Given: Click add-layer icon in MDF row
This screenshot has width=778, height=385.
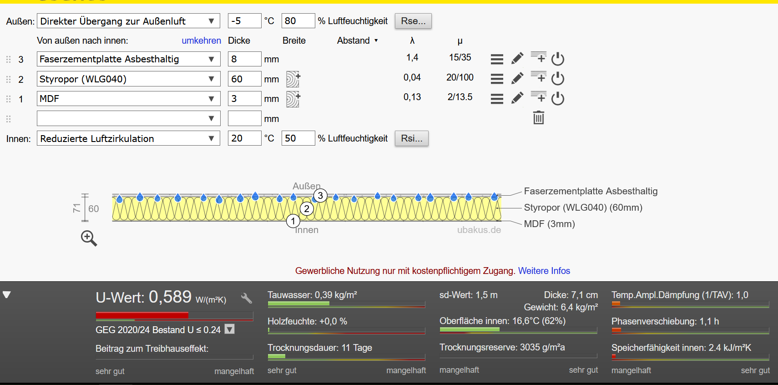Looking at the screenshot, I should (539, 97).
